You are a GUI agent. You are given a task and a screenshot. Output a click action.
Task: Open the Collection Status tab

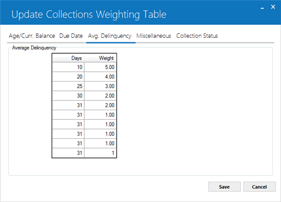pyautogui.click(x=197, y=36)
